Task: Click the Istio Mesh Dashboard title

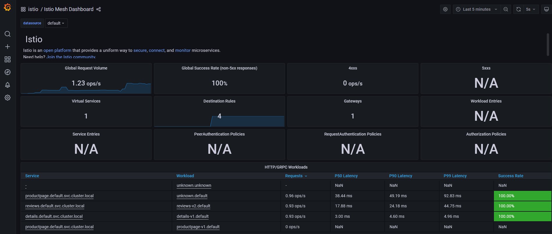Action: [69, 9]
